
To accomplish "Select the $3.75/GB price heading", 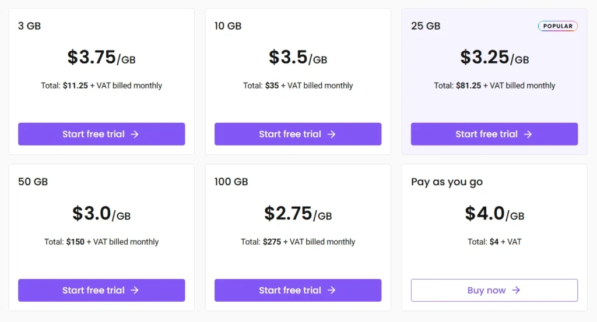I will tap(101, 58).
